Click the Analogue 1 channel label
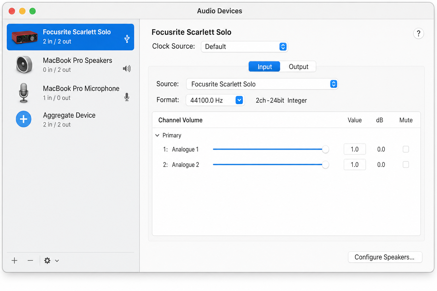This screenshot has width=437, height=291. pos(185,149)
